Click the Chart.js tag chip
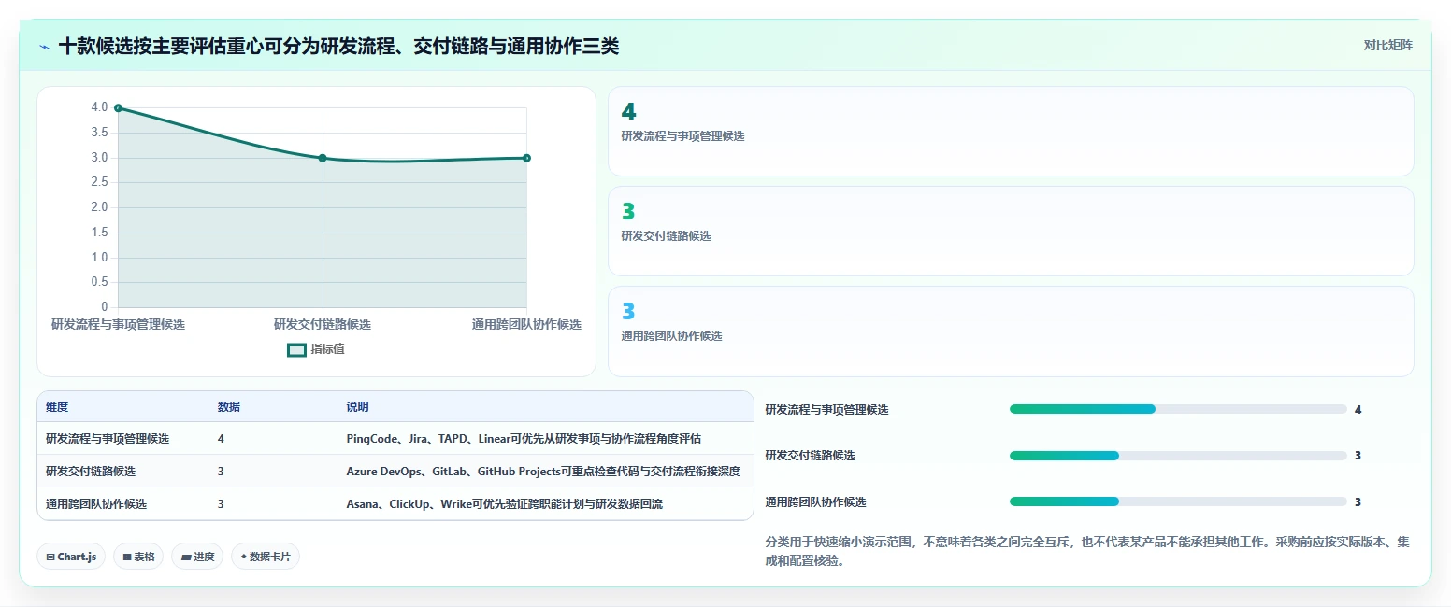 click(x=72, y=557)
